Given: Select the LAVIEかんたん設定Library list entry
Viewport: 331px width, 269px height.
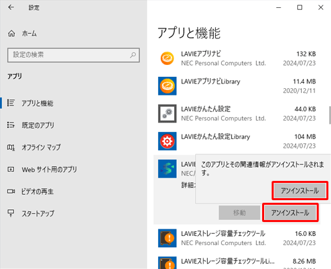Looking at the screenshot, I should (237, 141).
